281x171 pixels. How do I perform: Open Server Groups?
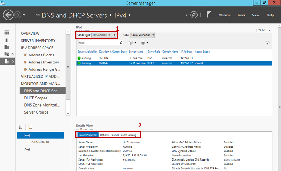[x=36, y=112]
